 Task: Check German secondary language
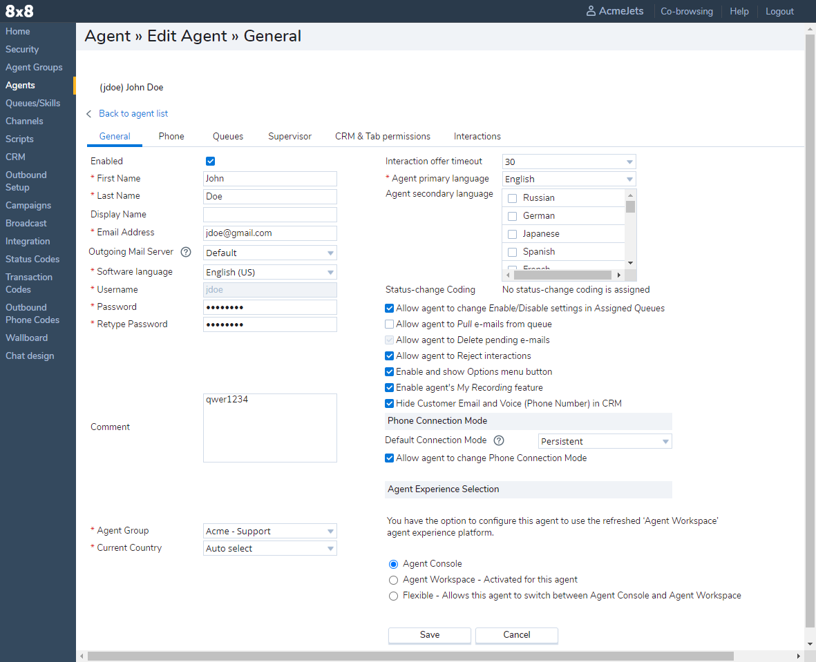click(x=512, y=216)
